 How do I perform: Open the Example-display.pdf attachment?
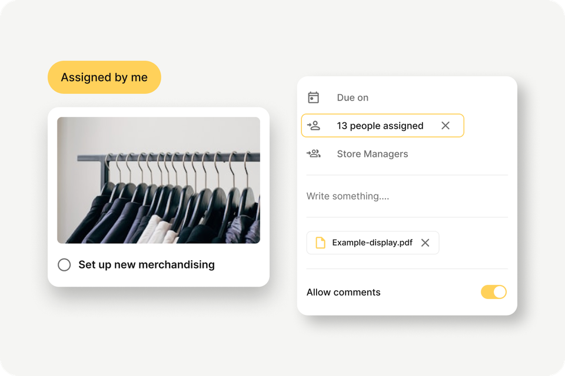coord(372,243)
